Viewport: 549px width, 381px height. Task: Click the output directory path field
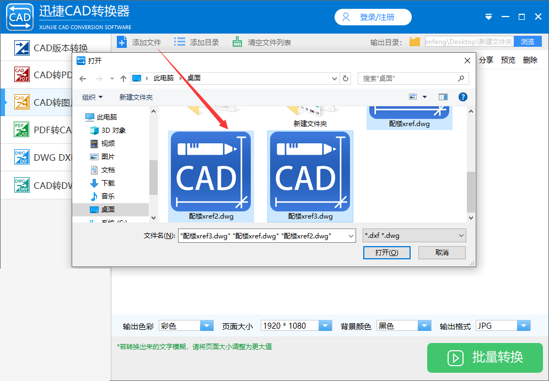point(469,42)
